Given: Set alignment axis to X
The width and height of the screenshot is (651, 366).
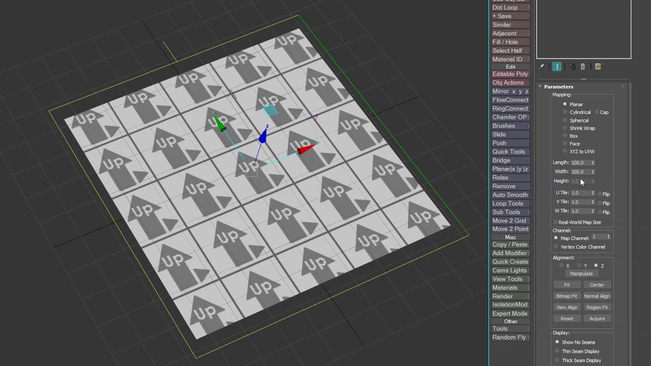Looking at the screenshot, I should point(561,266).
